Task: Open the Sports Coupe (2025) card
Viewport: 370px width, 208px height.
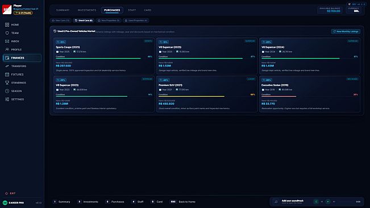Action: point(104,56)
